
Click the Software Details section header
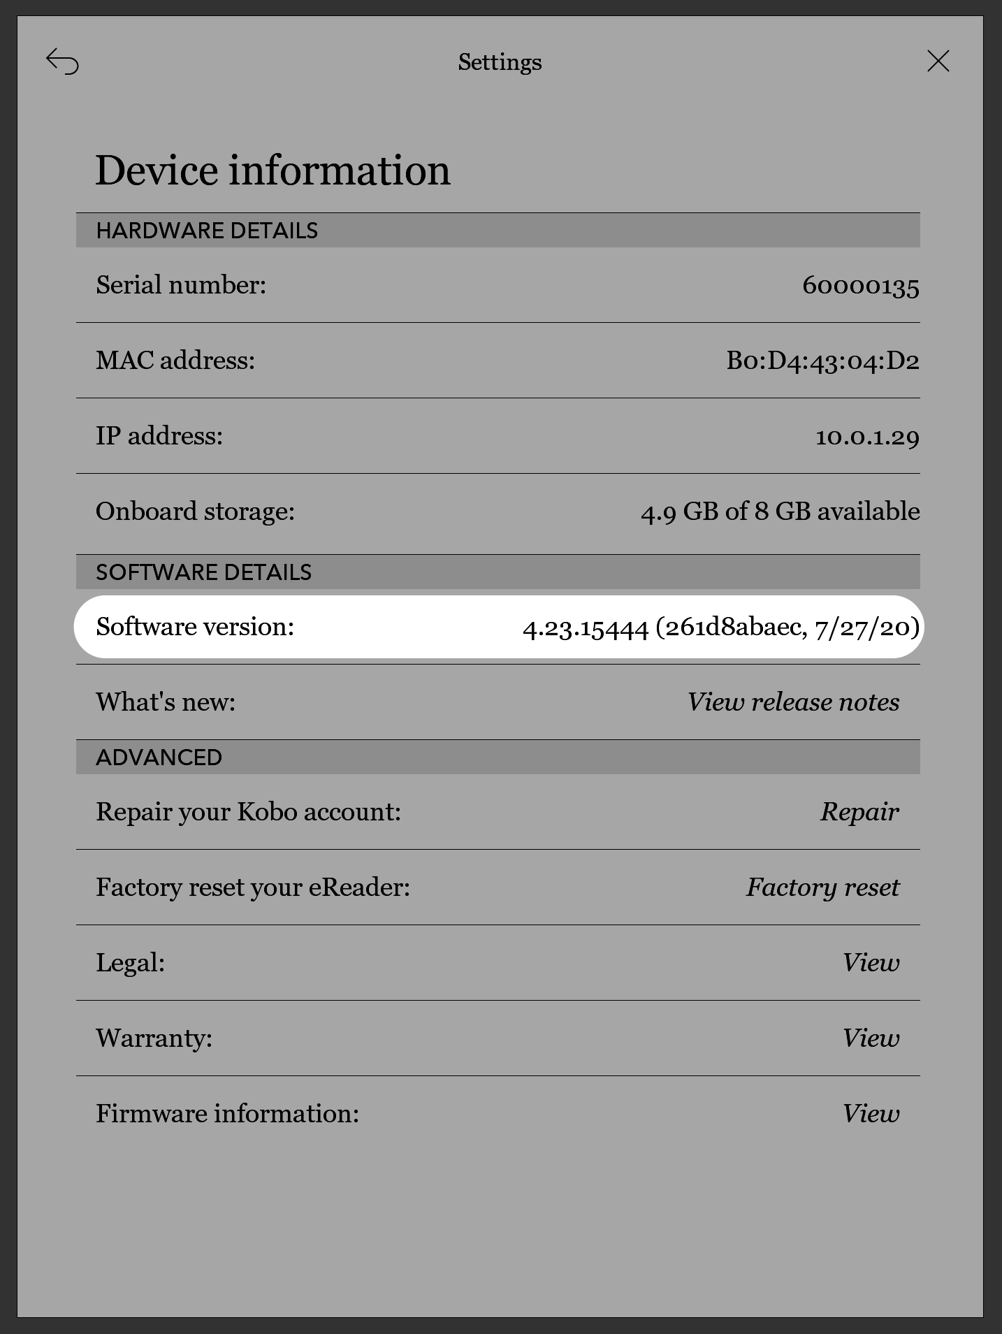(203, 572)
